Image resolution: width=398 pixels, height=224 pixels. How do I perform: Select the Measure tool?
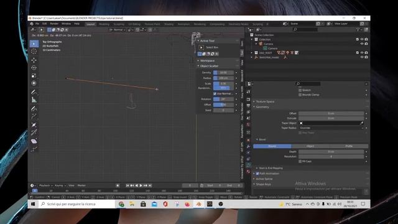pyautogui.click(x=34, y=100)
